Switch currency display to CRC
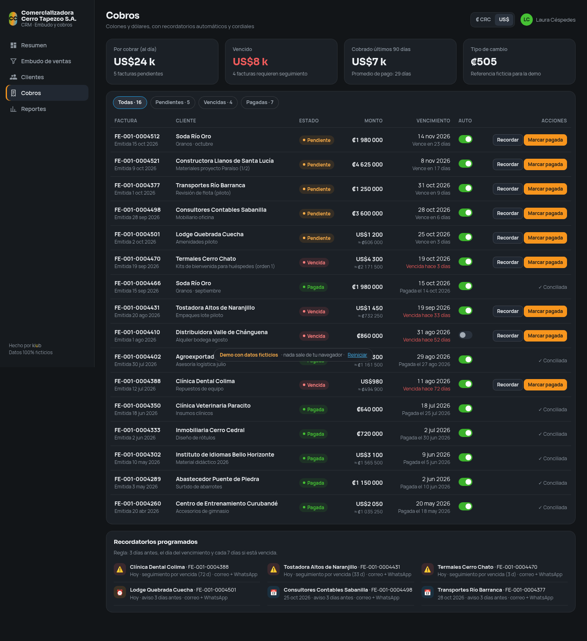Viewport: 587px width, 641px height. [483, 20]
